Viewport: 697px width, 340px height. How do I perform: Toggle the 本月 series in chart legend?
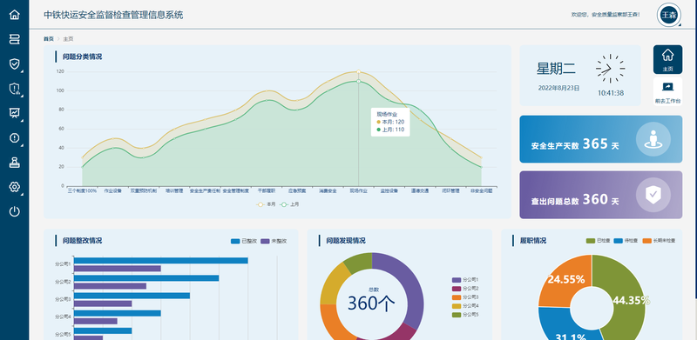point(267,204)
